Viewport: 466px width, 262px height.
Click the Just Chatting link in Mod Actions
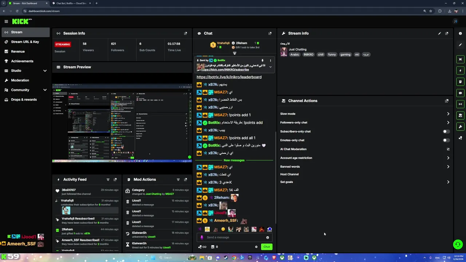coord(153,194)
